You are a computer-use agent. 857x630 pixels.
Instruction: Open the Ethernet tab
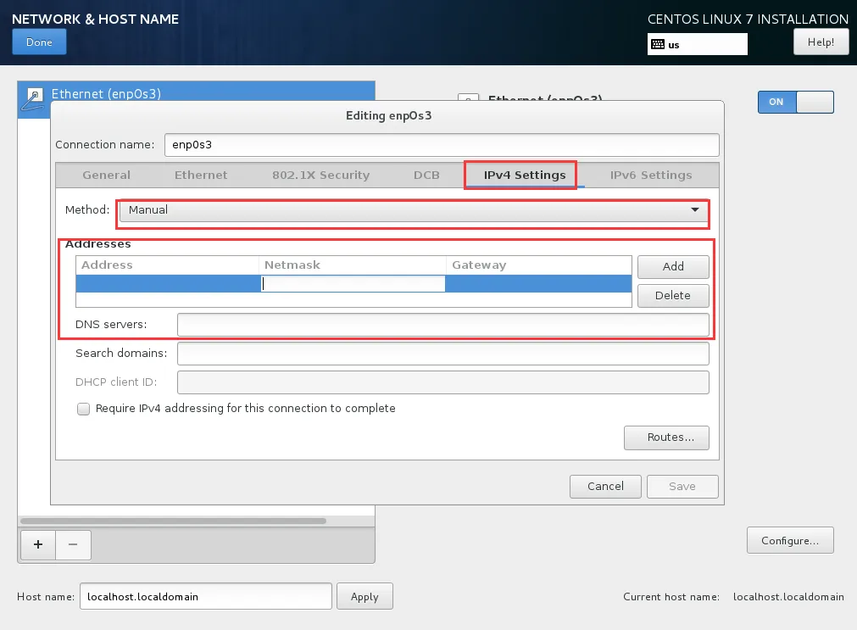coord(201,175)
